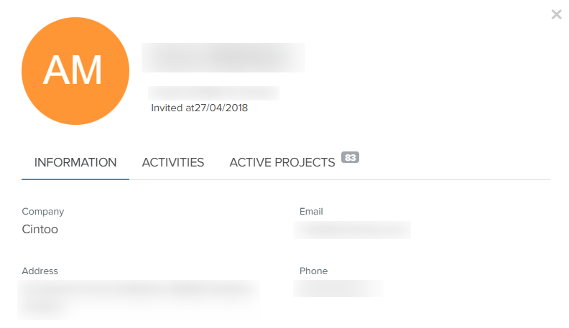Select the Cintoo company value
The height and width of the screenshot is (328, 569).
click(x=40, y=230)
